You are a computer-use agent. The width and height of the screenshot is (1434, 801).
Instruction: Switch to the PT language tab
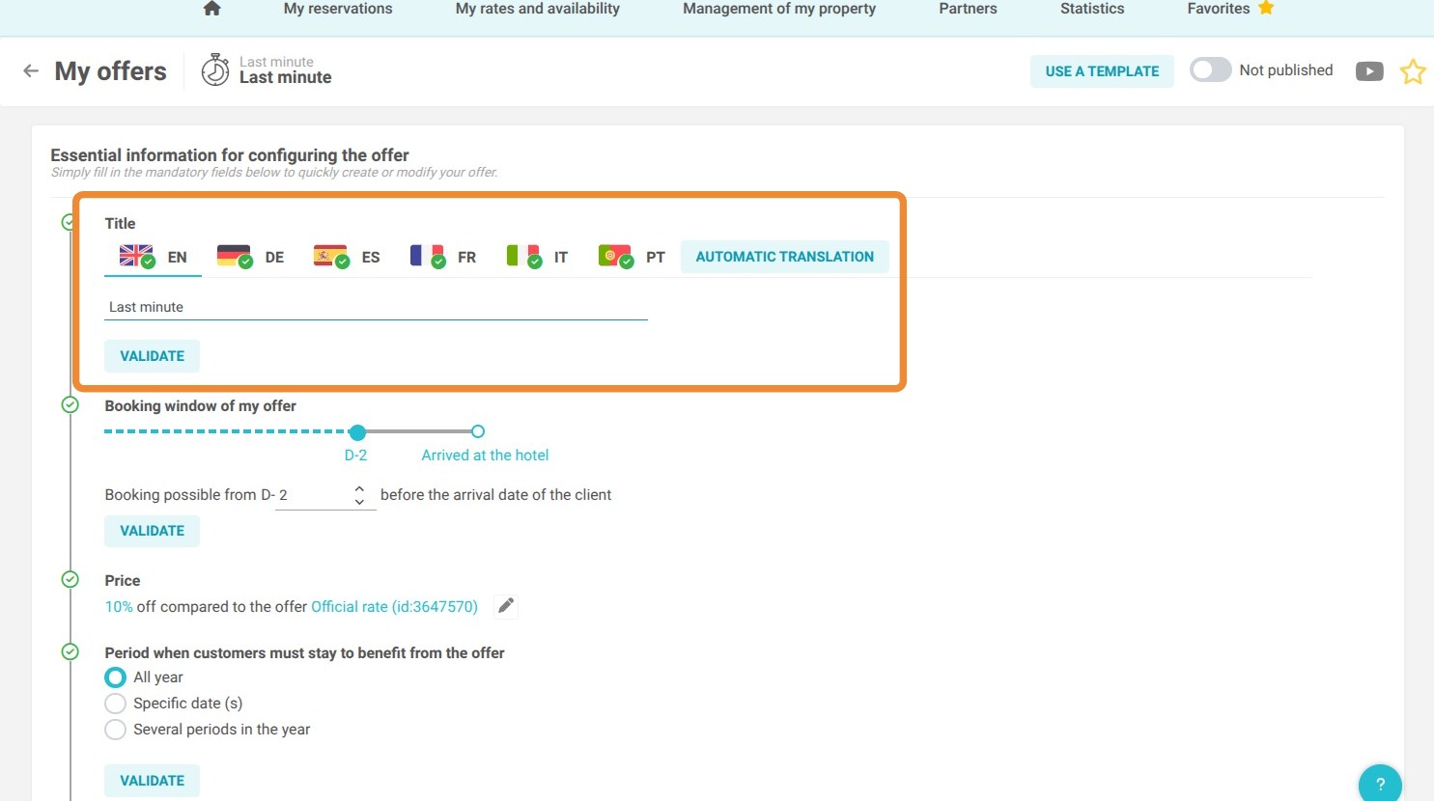click(x=632, y=257)
